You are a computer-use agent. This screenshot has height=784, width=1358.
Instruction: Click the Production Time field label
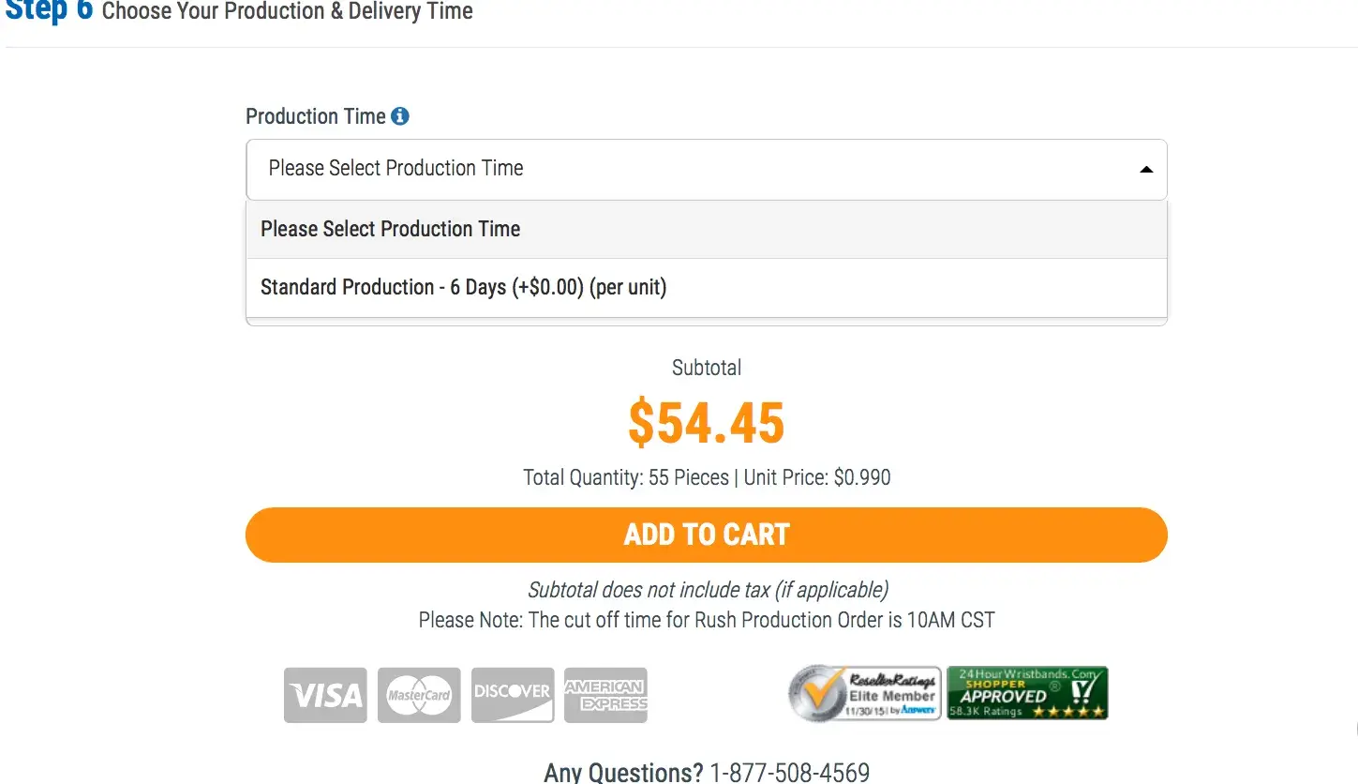tap(315, 116)
